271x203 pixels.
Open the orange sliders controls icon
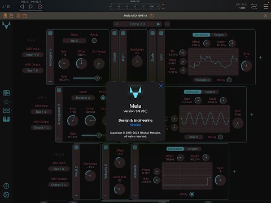click(18, 16)
